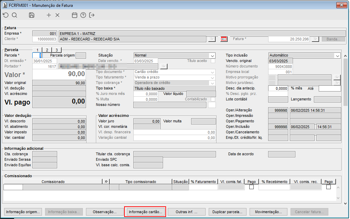350x219 pixels.
Task: Click the Vl. desp. financeira field
Action: point(175,132)
